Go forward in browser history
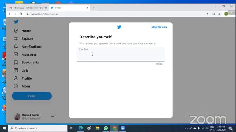The height and width of the screenshot is (132, 236). point(15,14)
